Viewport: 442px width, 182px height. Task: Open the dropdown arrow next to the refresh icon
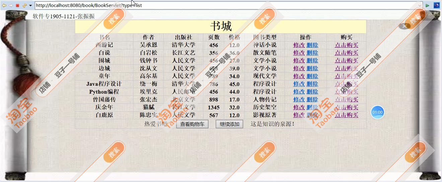pos(30,6)
